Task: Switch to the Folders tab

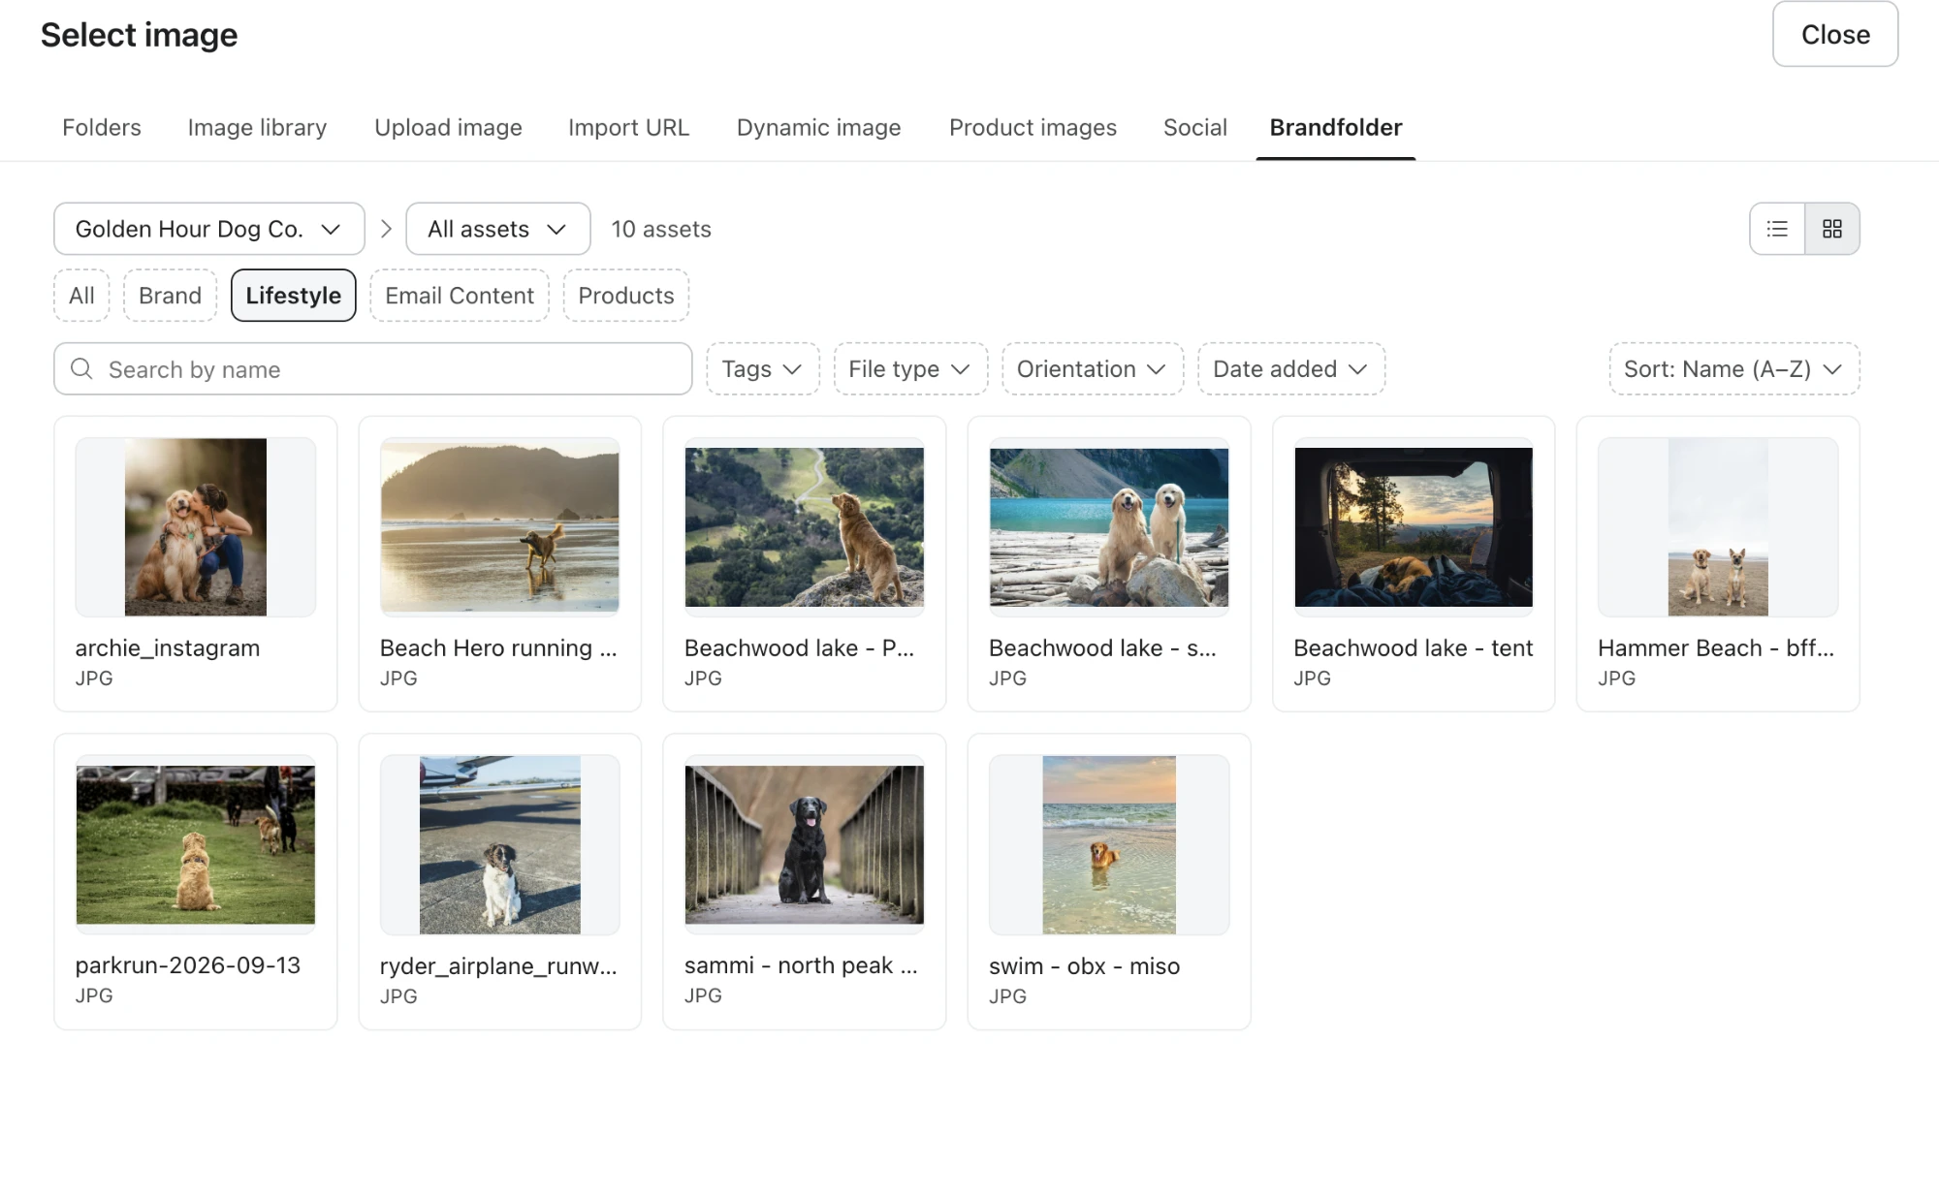Action: [x=102, y=127]
